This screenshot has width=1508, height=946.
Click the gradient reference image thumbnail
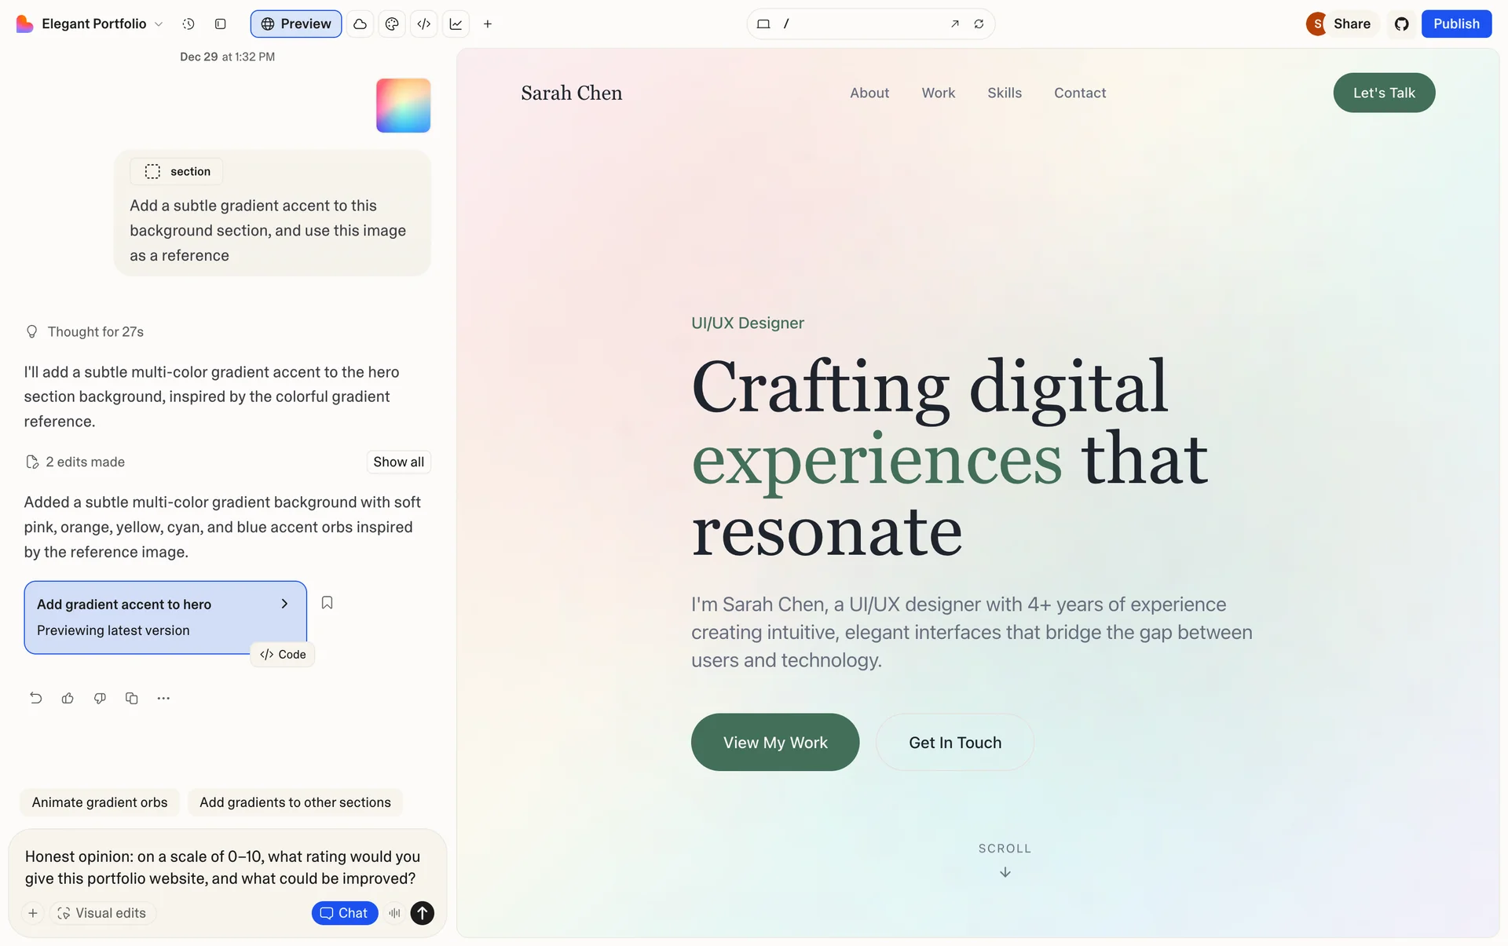403,105
